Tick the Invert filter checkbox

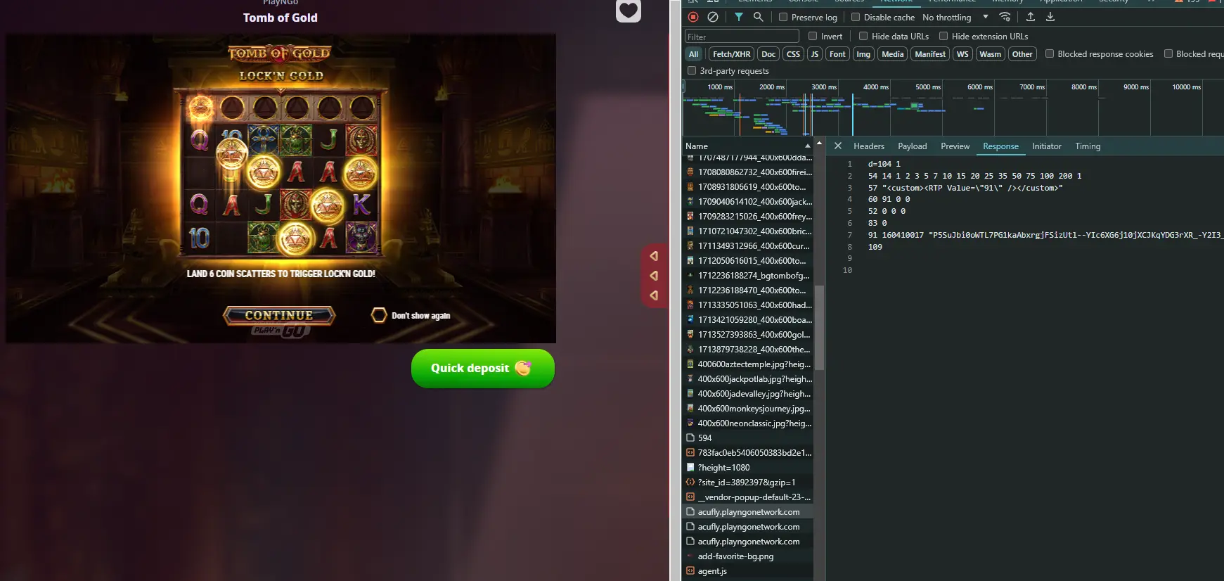tap(813, 36)
